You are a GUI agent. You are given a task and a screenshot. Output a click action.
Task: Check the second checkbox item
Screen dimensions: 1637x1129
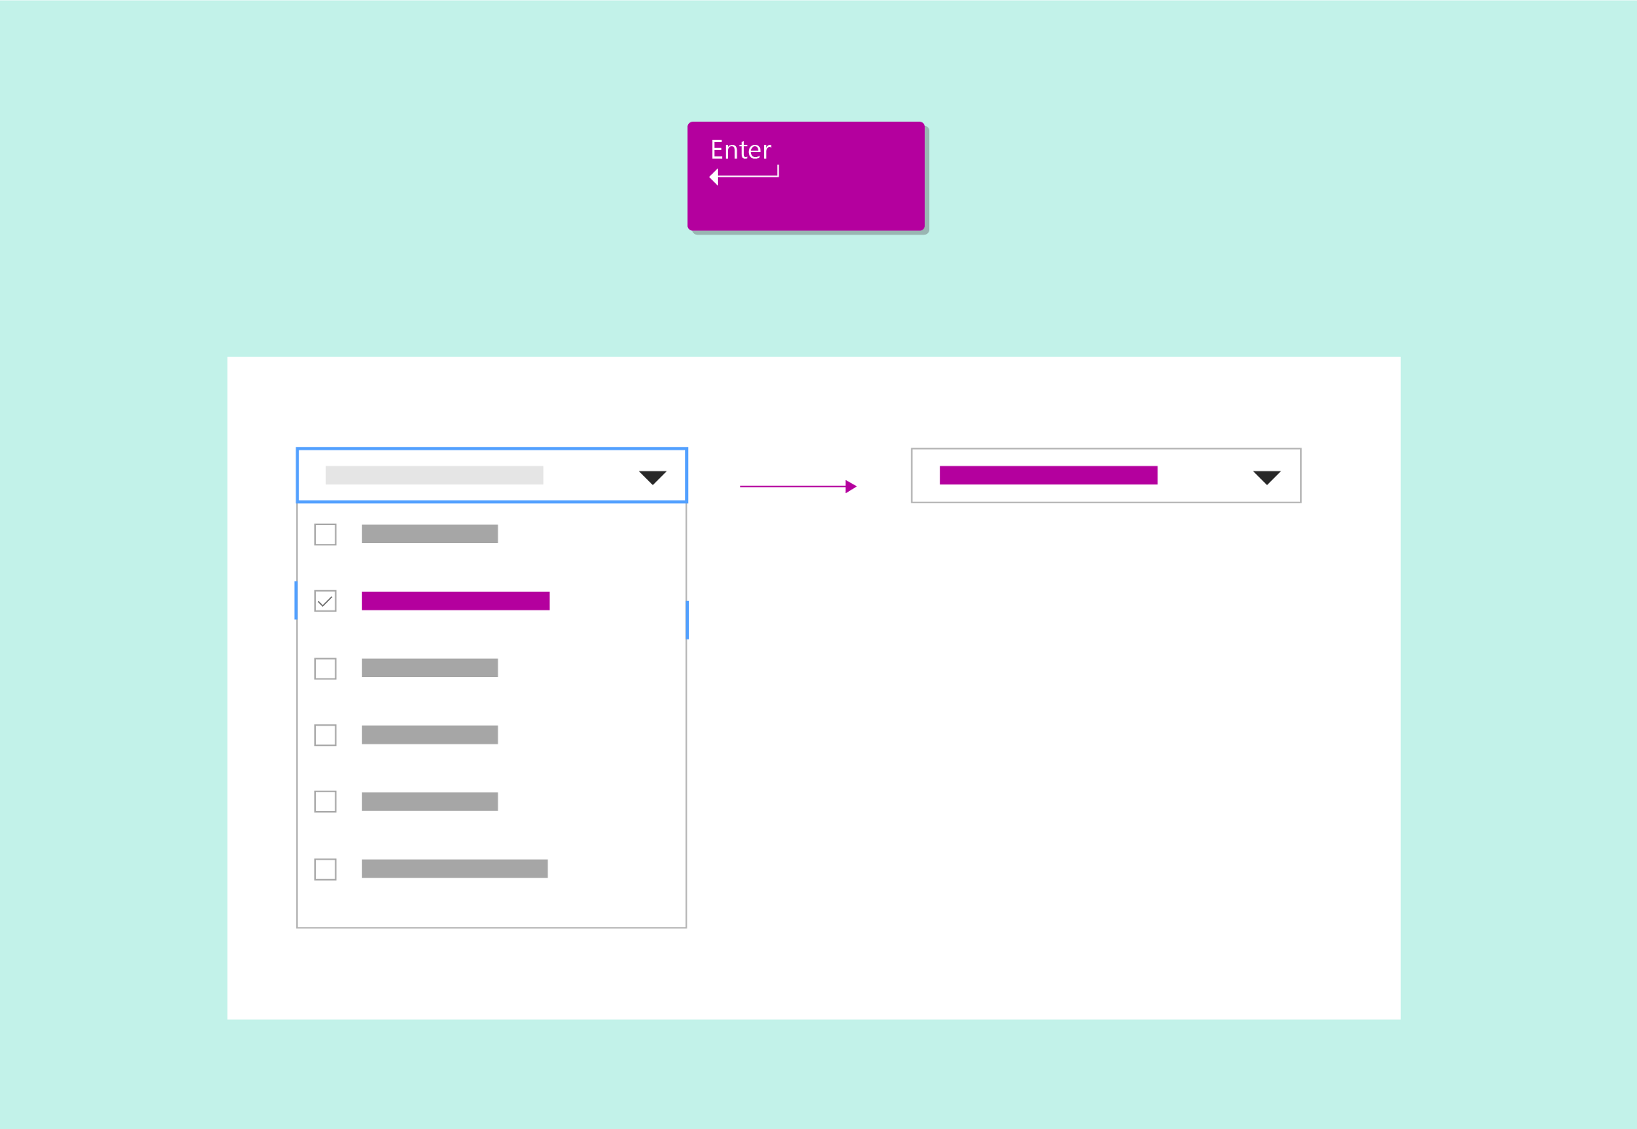pyautogui.click(x=326, y=600)
